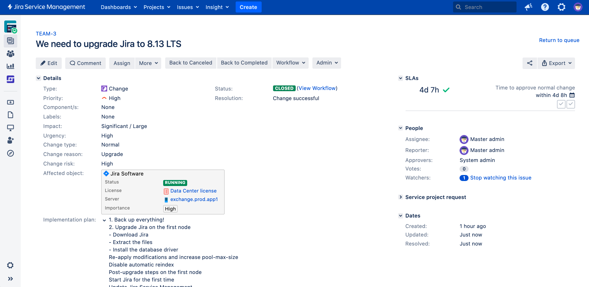Image resolution: width=589 pixels, height=287 pixels.
Task: Open the Queues sidebar icon
Action: 10,40
